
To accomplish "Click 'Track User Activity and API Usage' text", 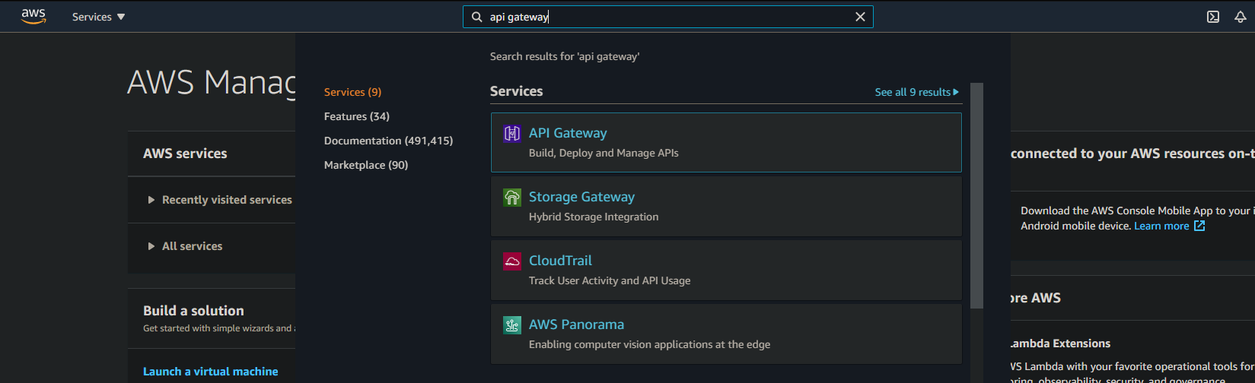I will (x=610, y=280).
